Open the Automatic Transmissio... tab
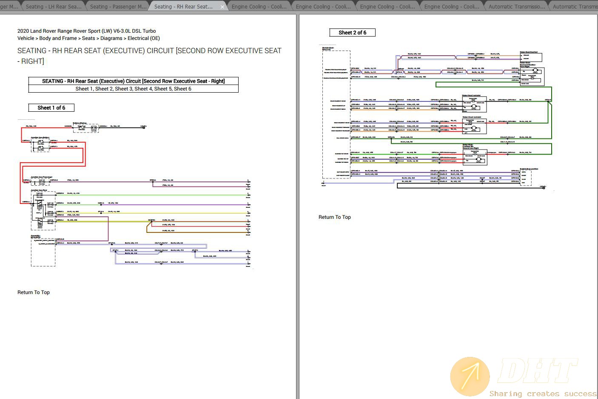 (516, 7)
